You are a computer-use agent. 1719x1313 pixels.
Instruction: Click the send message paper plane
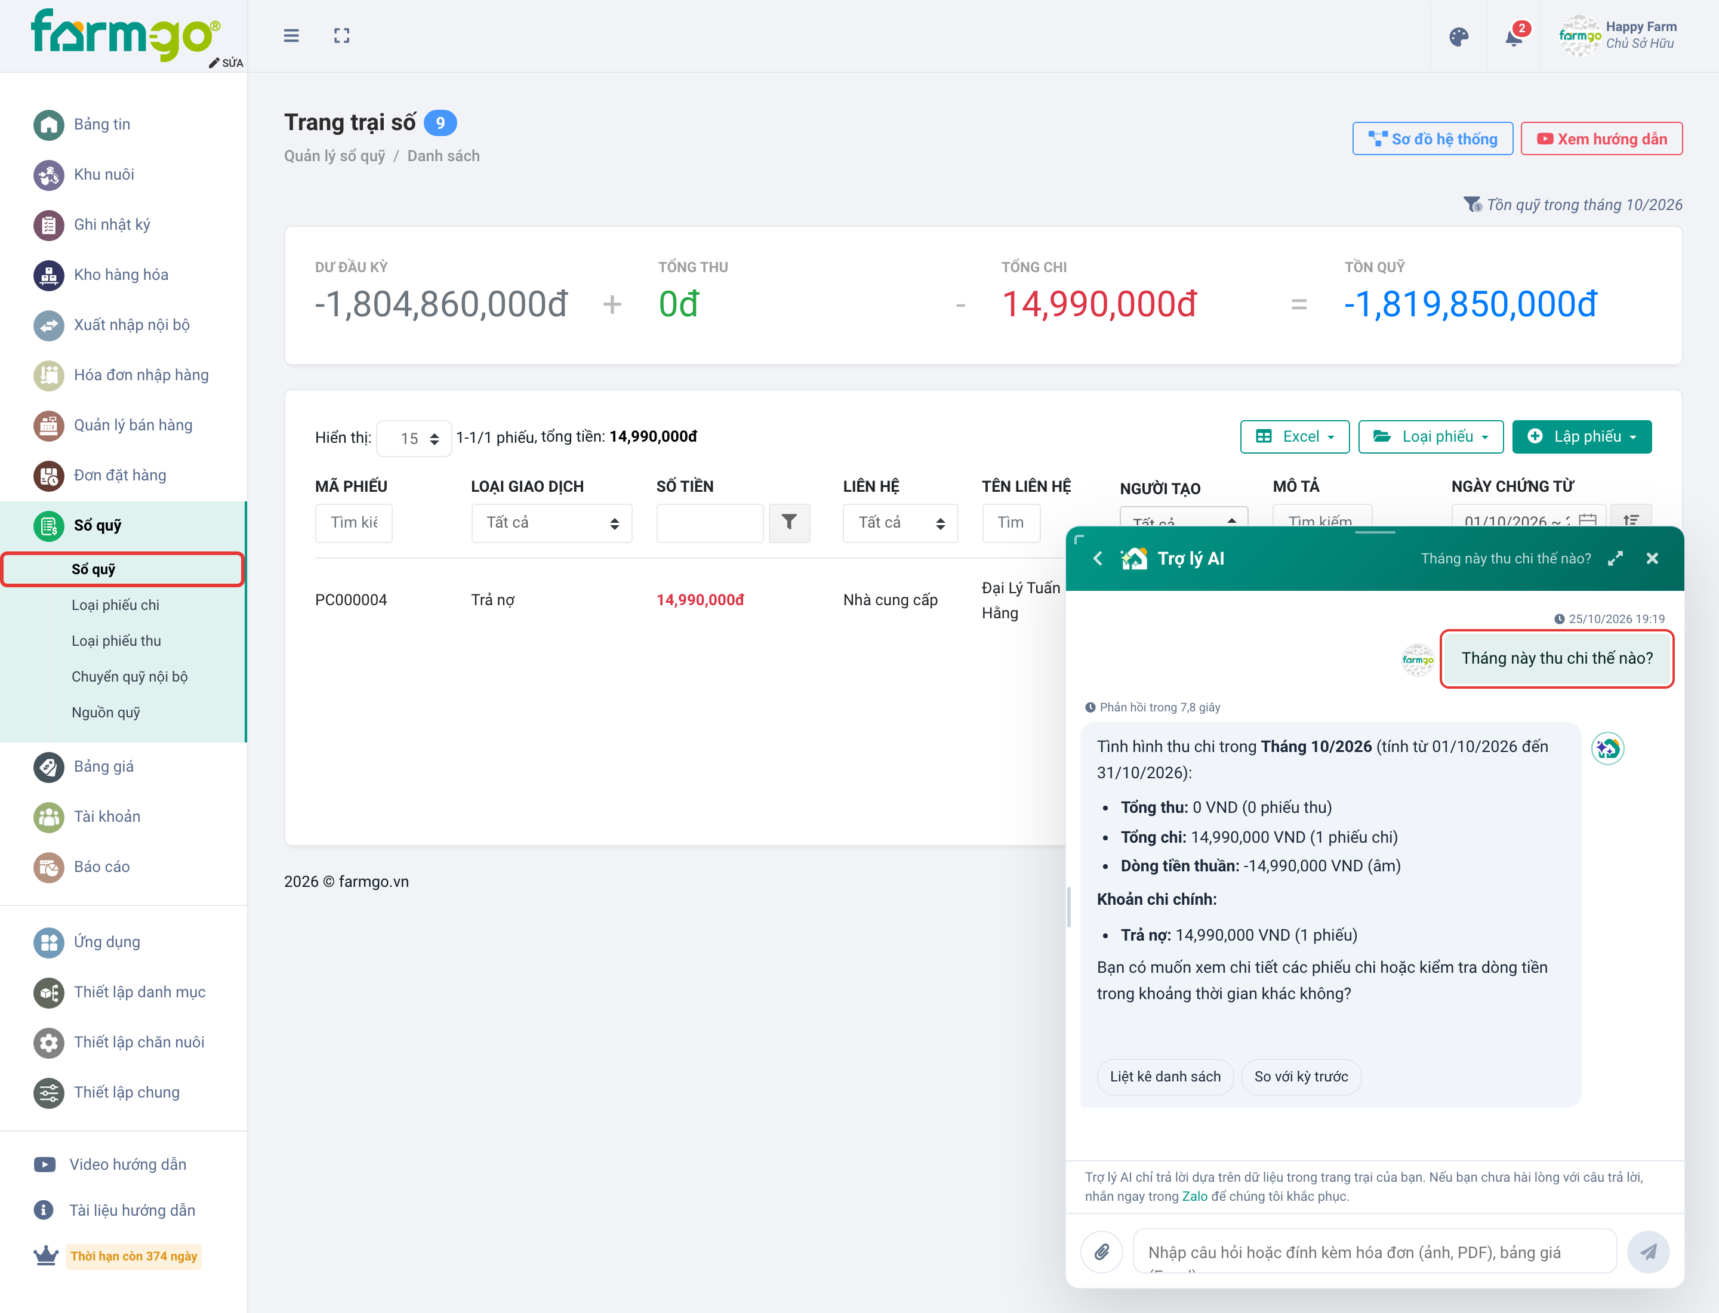pyautogui.click(x=1648, y=1252)
